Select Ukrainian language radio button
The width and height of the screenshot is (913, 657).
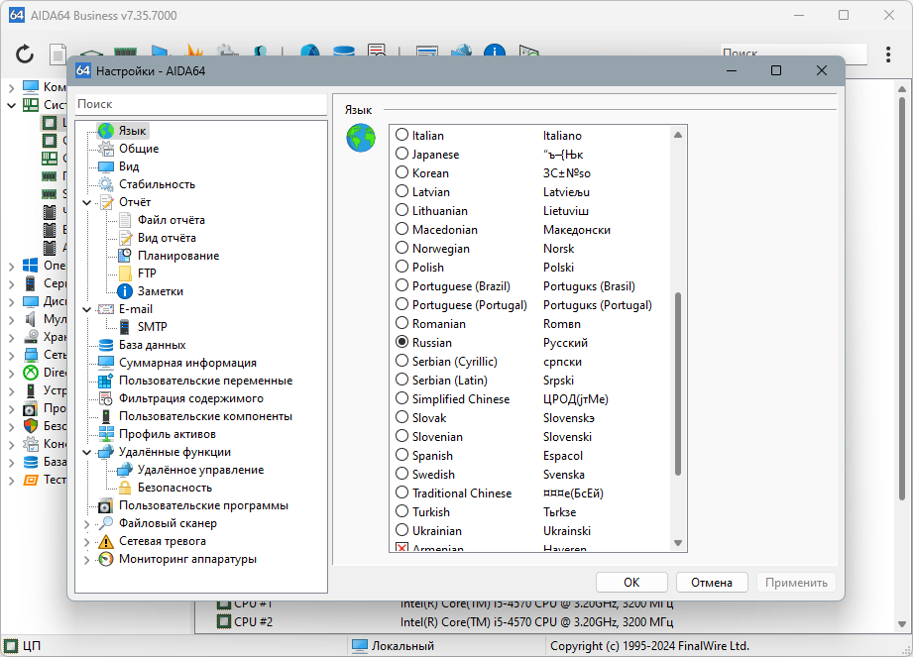click(401, 530)
